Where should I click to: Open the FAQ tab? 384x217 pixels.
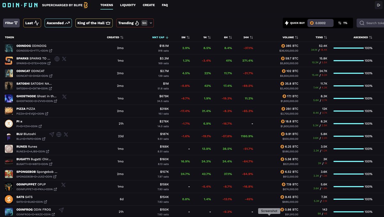tap(165, 5)
